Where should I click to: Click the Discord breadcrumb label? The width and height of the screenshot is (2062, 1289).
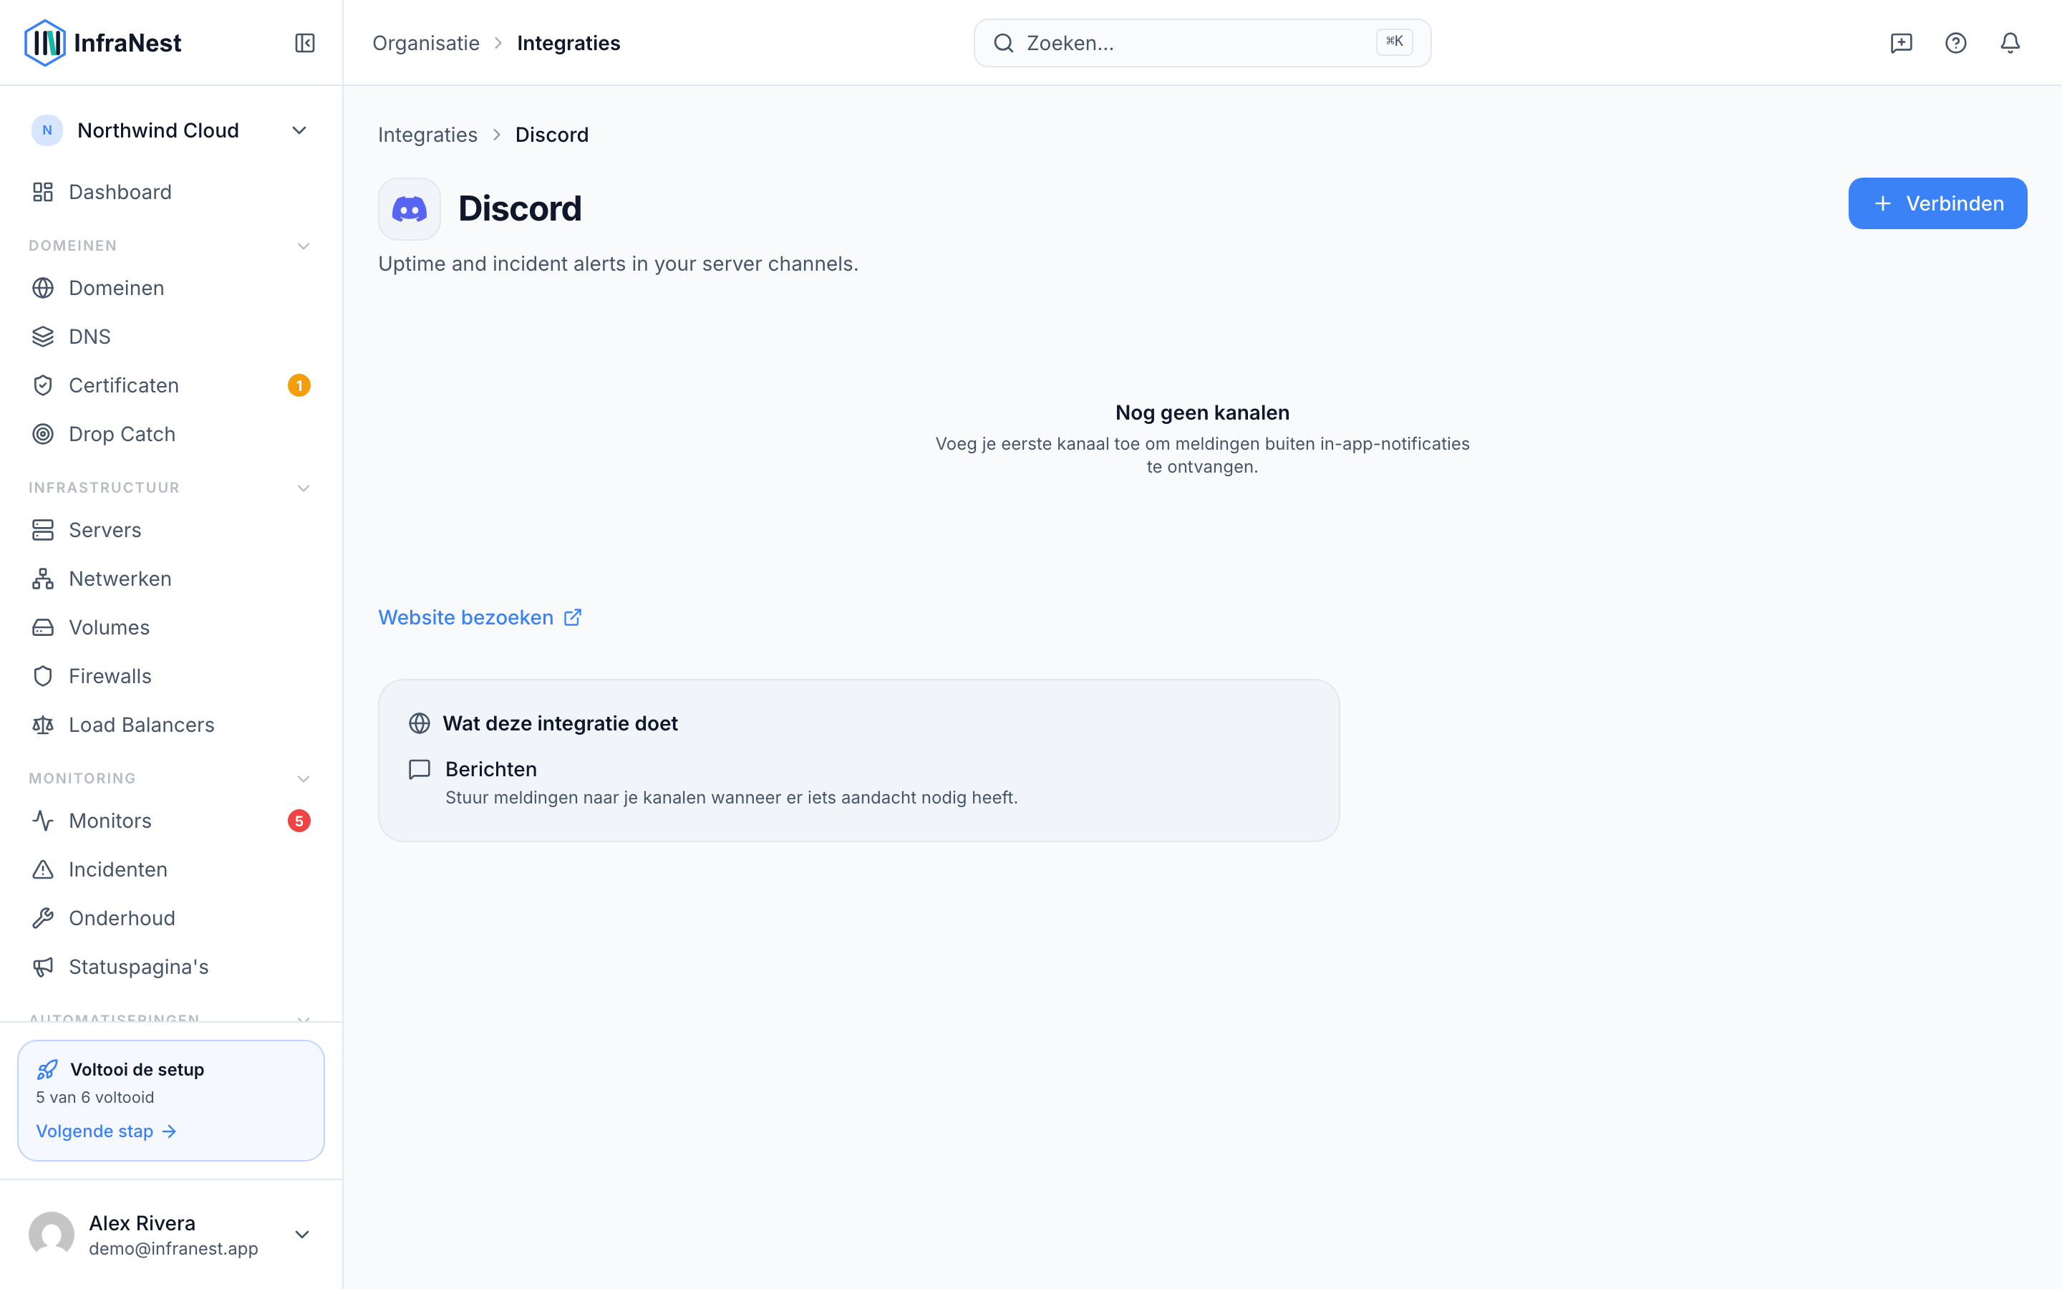point(551,135)
